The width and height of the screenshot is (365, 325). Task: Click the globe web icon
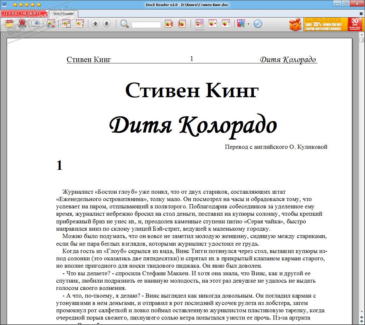pos(258,24)
